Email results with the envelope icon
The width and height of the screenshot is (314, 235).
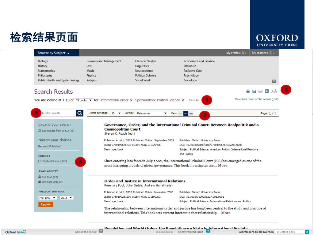(x=260, y=91)
